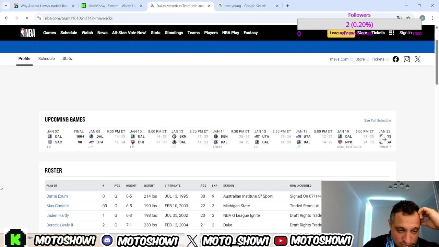Open Jaden Hardy player page
This screenshot has width=439, height=247.
58,215
